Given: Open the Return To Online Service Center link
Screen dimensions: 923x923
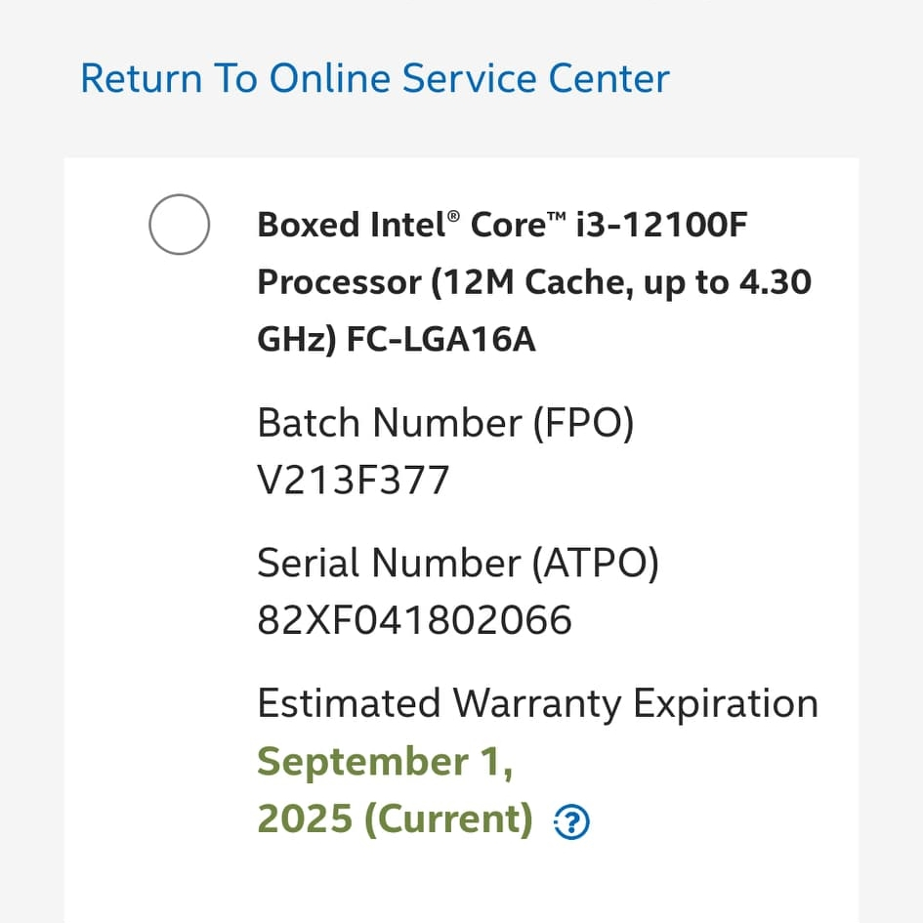Looking at the screenshot, I should (x=375, y=78).
